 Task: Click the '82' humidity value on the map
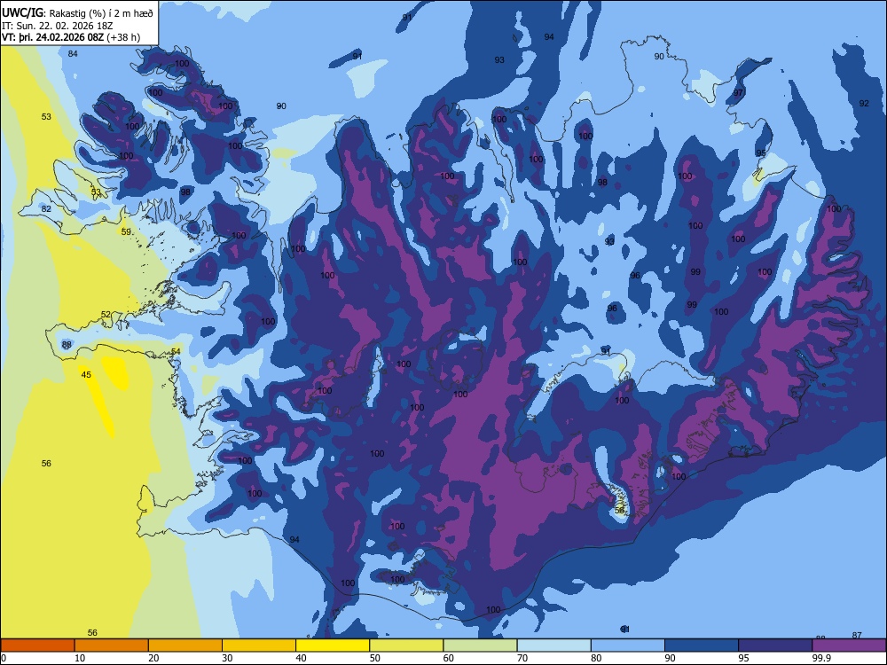[x=46, y=208]
